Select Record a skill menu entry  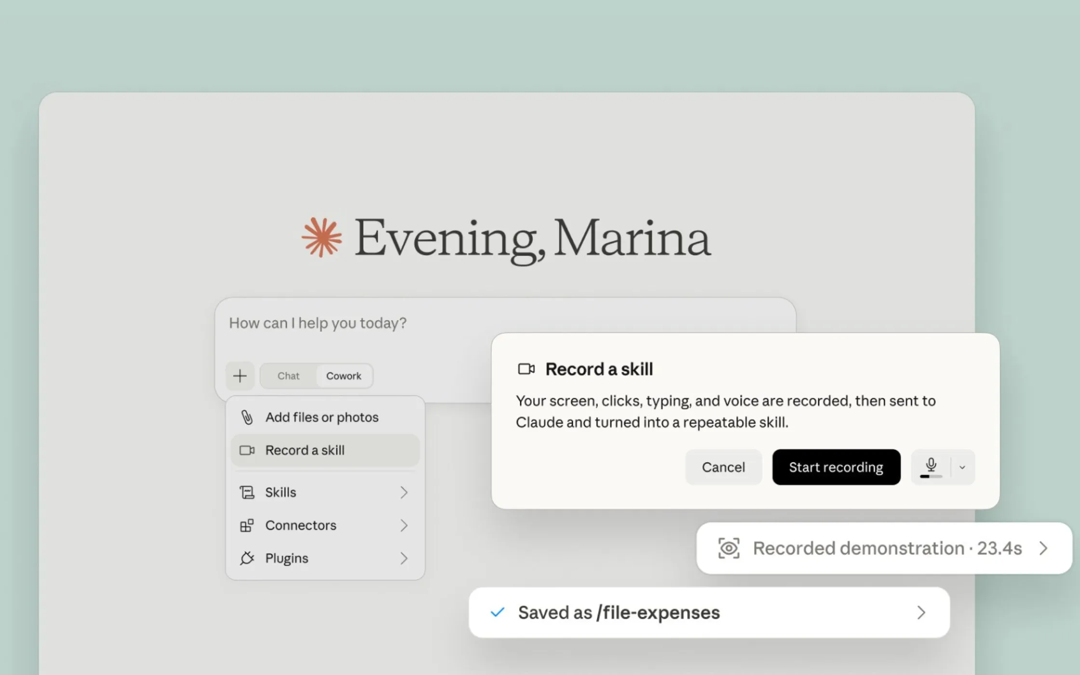click(x=325, y=450)
